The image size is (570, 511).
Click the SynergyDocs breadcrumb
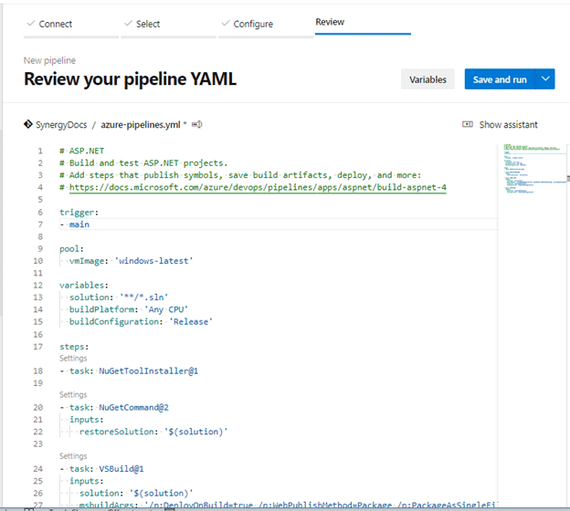tap(60, 124)
